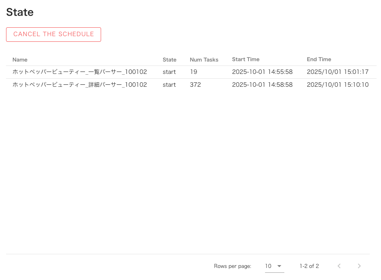Click the state cell of the 一覧パーサー row
381x280 pixels.
169,72
